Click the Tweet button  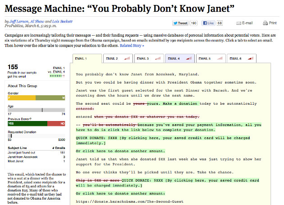(x=180, y=23)
